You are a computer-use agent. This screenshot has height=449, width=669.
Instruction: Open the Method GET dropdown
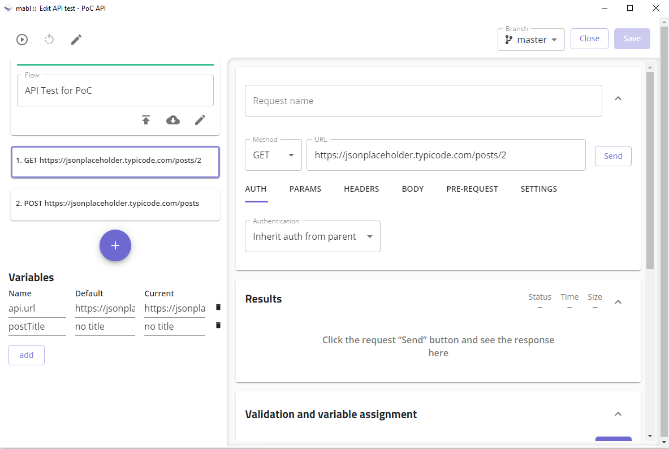pyautogui.click(x=273, y=155)
